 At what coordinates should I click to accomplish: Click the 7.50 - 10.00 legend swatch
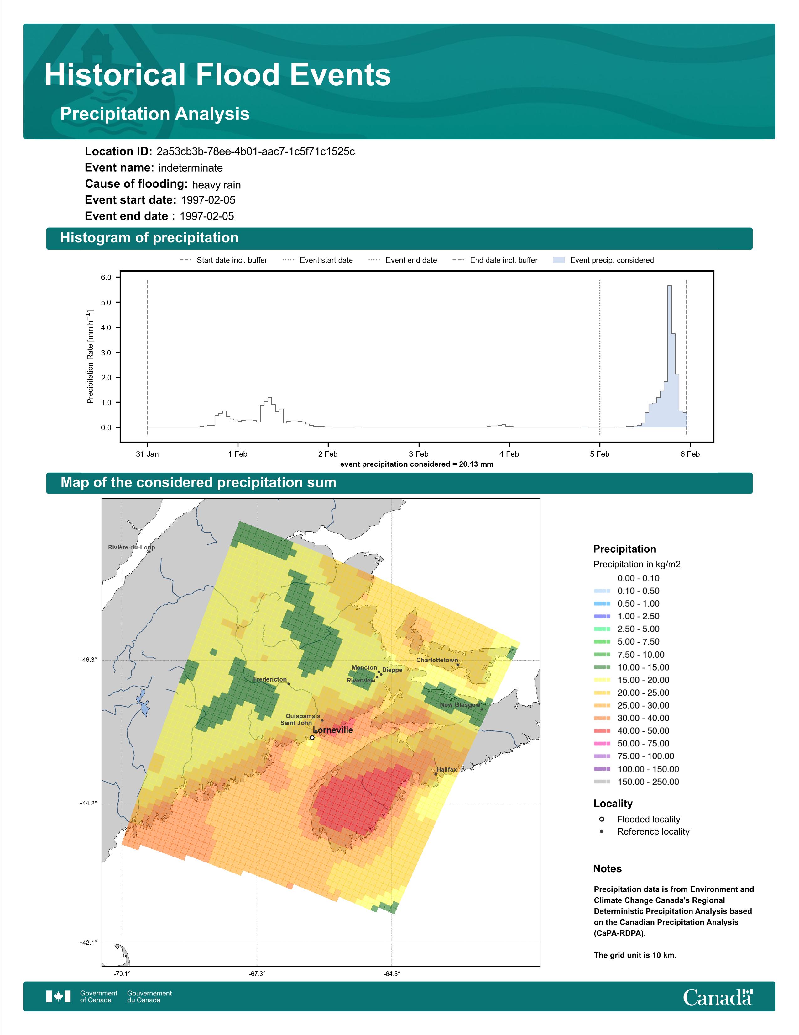pyautogui.click(x=602, y=655)
